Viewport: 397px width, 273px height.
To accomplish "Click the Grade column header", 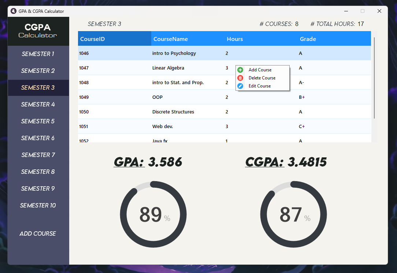I will [308, 39].
